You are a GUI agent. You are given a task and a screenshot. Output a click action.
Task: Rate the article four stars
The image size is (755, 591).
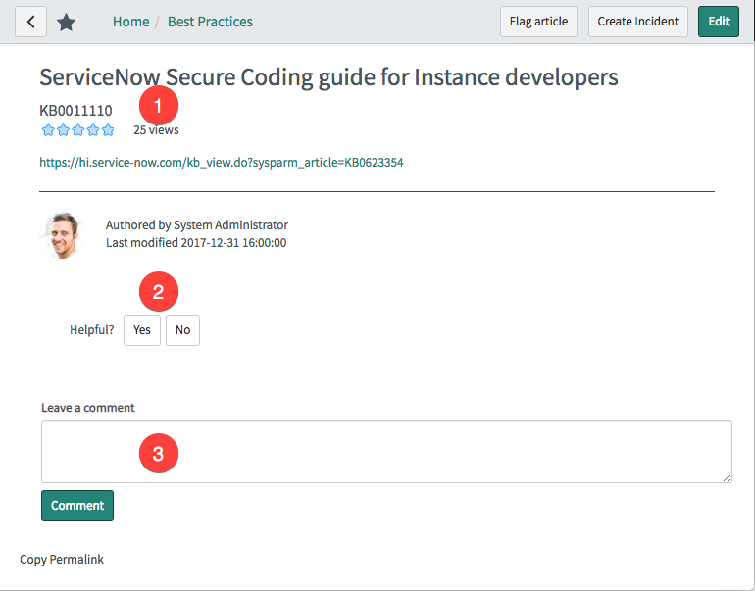[93, 130]
